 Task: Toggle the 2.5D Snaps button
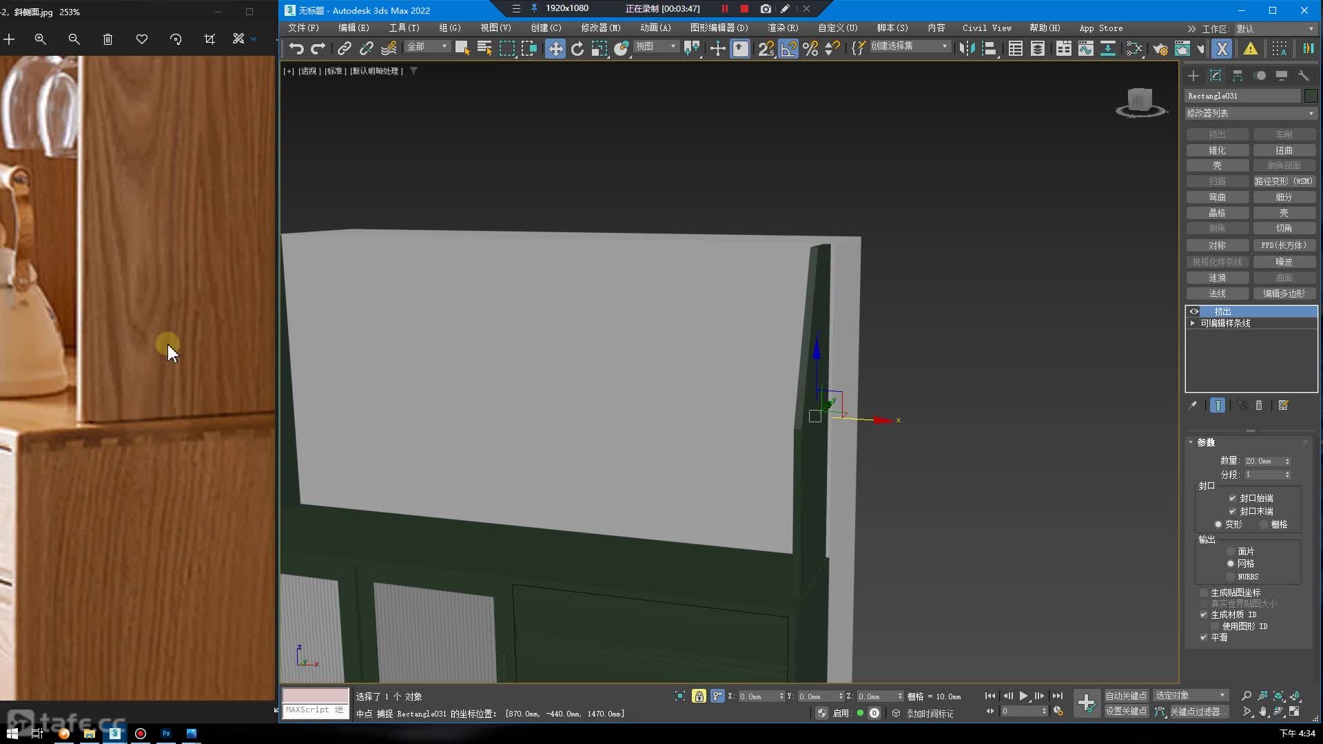pos(766,48)
